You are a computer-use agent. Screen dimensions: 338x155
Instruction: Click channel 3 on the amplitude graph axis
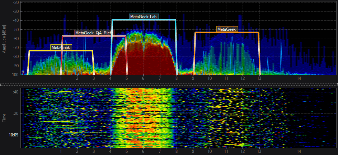(94, 78)
